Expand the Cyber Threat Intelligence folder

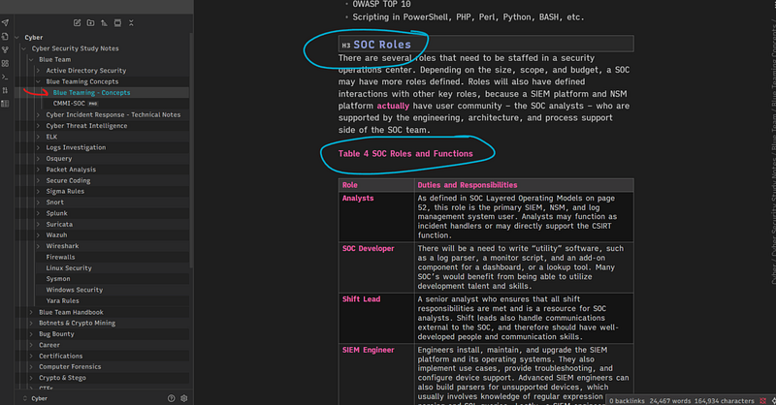pyautogui.click(x=38, y=126)
